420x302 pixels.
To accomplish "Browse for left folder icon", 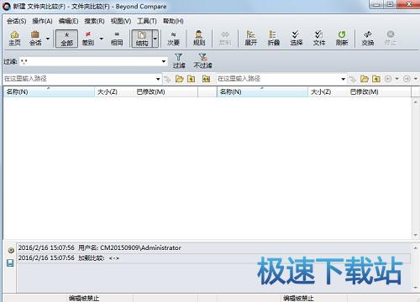I will [179, 79].
